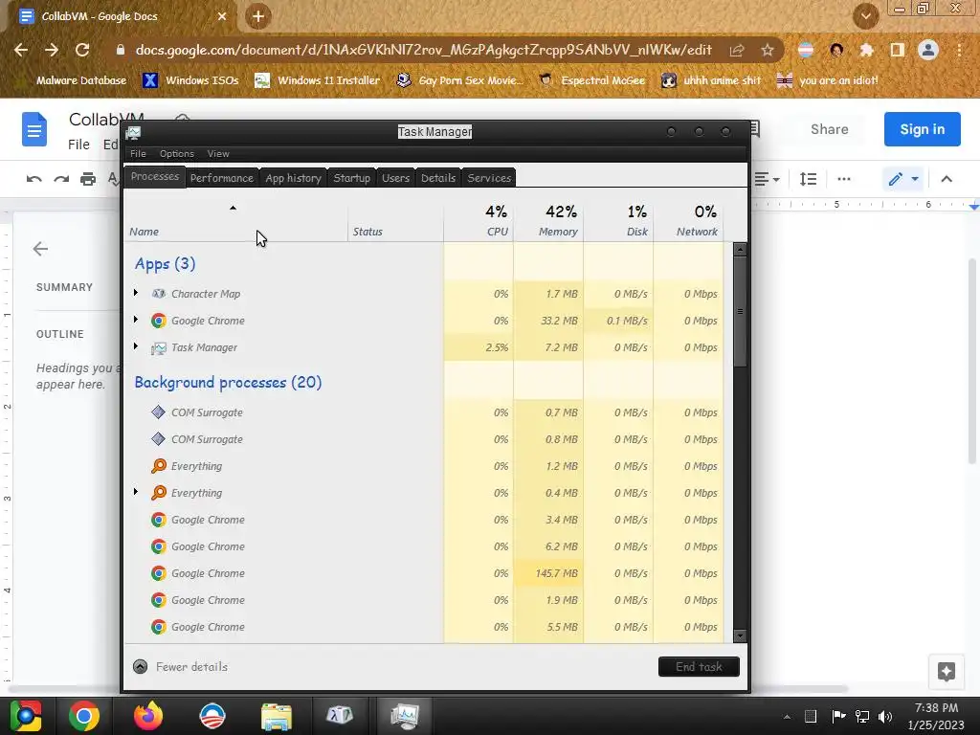
Task: Redo edit in Google Docs toolbar
Action: (x=61, y=179)
